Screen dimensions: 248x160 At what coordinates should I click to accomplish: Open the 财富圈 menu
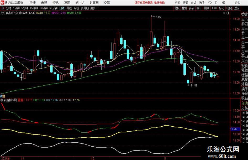(94, 3)
